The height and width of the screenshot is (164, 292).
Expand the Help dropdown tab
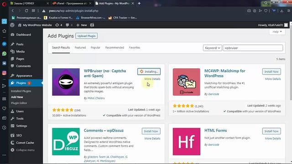[277, 31]
